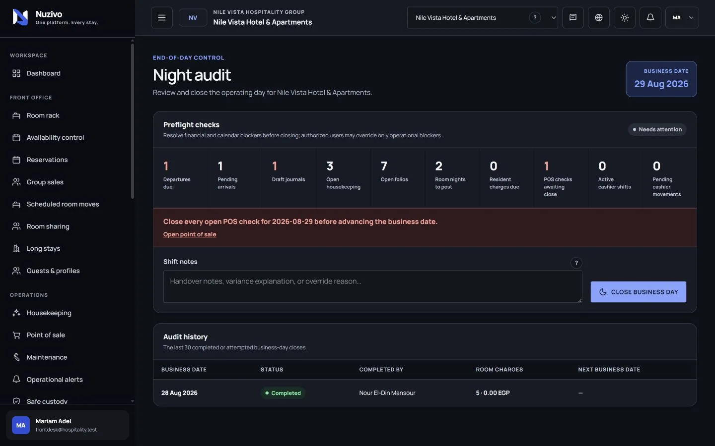715x446 pixels.
Task: Click the Departures due count tile
Action: tap(180, 178)
